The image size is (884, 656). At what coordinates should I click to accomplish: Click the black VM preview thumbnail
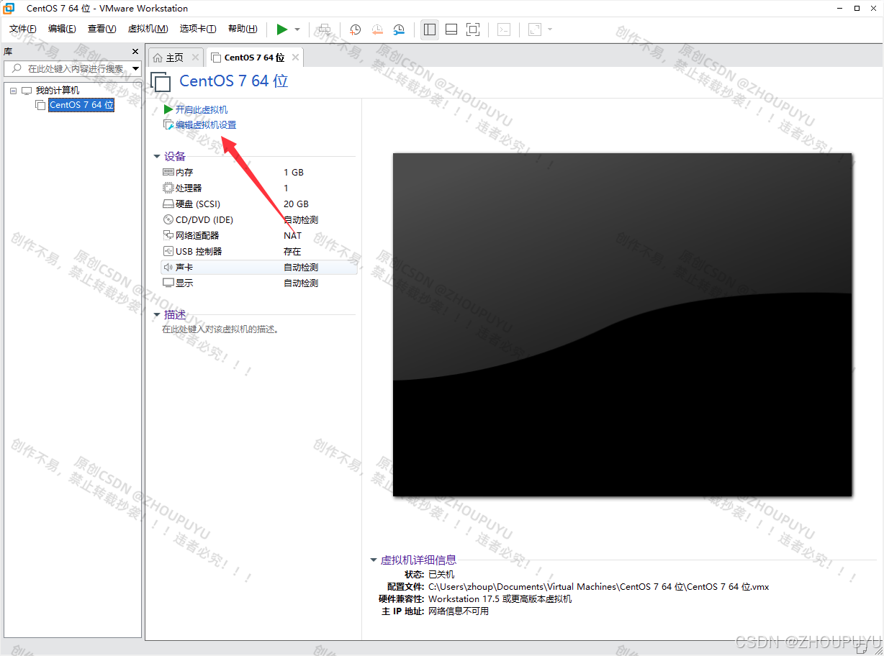pyautogui.click(x=622, y=324)
